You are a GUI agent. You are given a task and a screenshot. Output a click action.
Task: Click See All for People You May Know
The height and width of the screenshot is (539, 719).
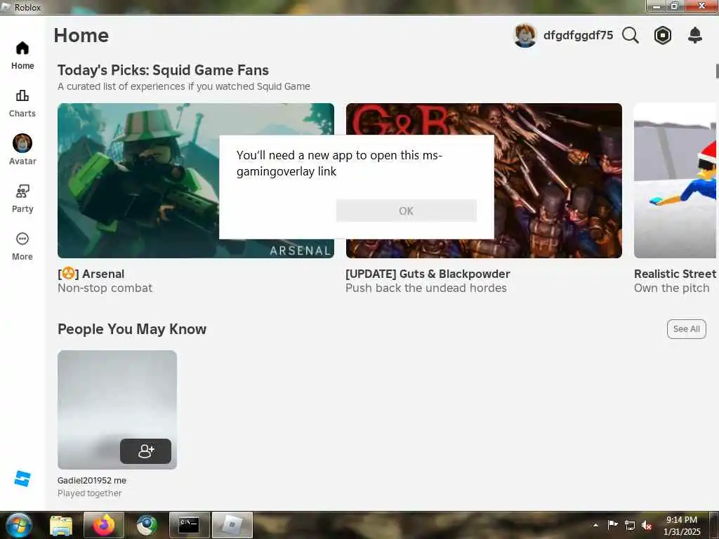pyautogui.click(x=687, y=329)
